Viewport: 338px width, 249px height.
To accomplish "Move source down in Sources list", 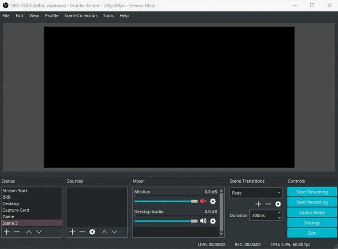I will click(x=114, y=232).
